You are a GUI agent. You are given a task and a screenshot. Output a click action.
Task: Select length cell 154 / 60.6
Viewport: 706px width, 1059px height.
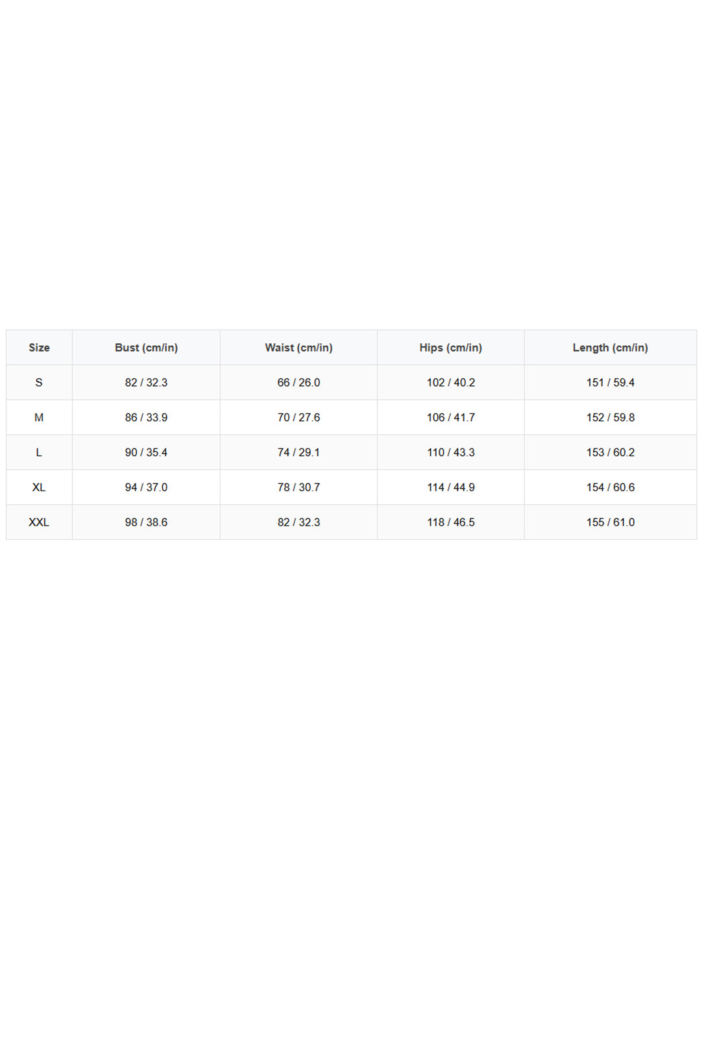[x=610, y=487]
